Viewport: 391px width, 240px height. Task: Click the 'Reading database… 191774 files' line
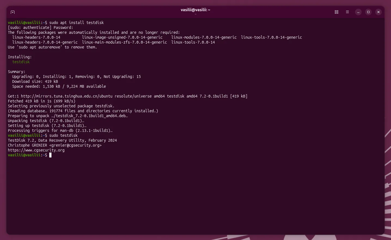click(83, 111)
